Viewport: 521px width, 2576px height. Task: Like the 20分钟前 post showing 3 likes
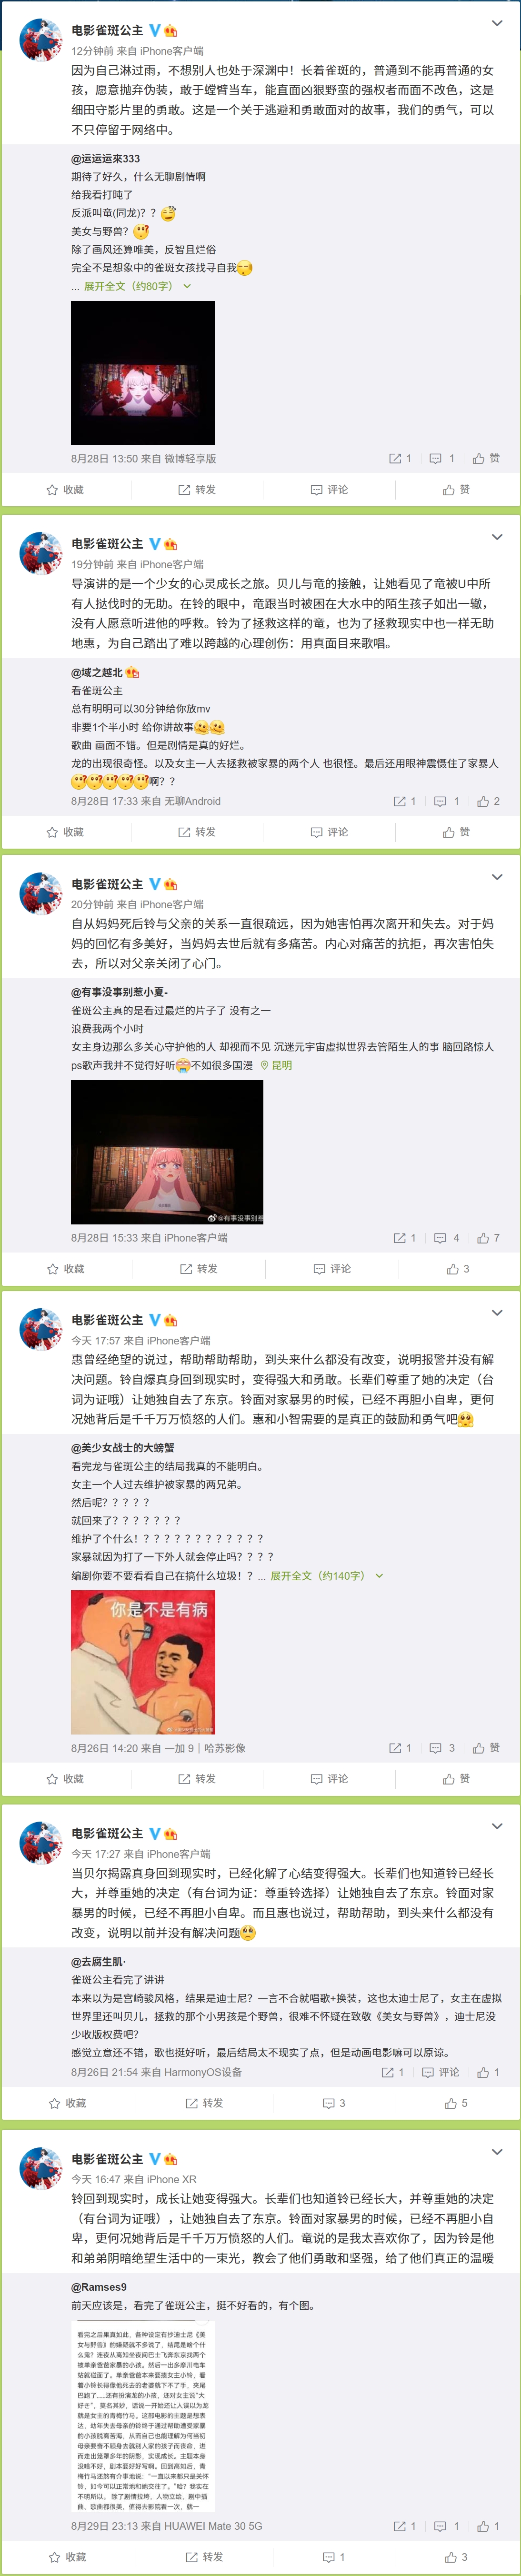458,1268
